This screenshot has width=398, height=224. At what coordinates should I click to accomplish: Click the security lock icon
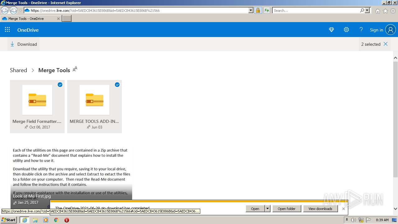258,10
